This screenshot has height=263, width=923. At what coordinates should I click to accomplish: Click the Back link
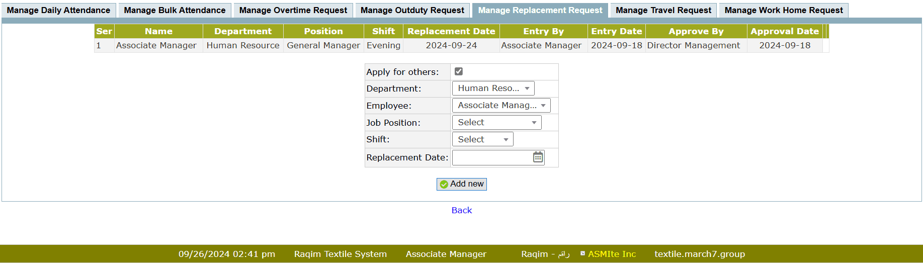pos(462,210)
